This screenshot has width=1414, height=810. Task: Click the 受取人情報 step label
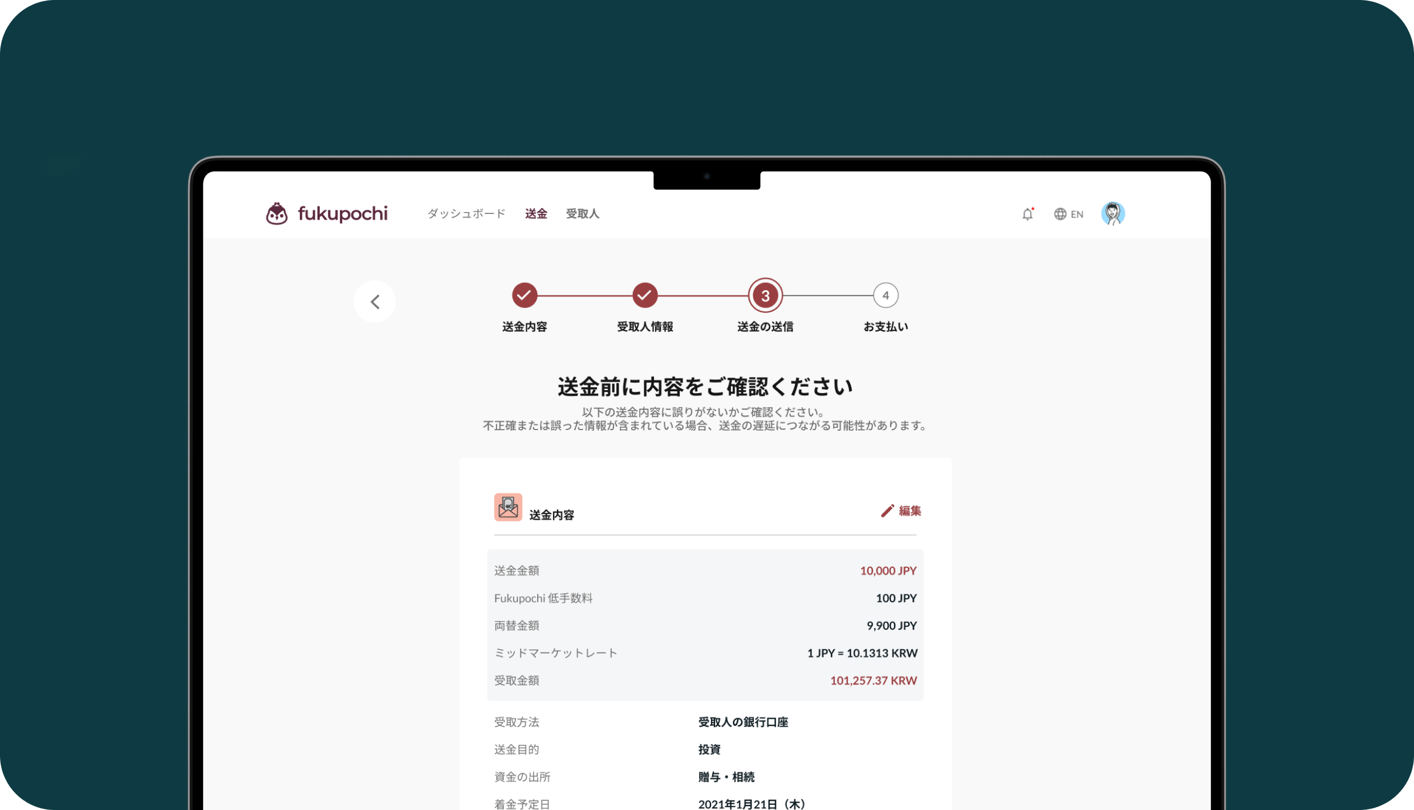645,327
